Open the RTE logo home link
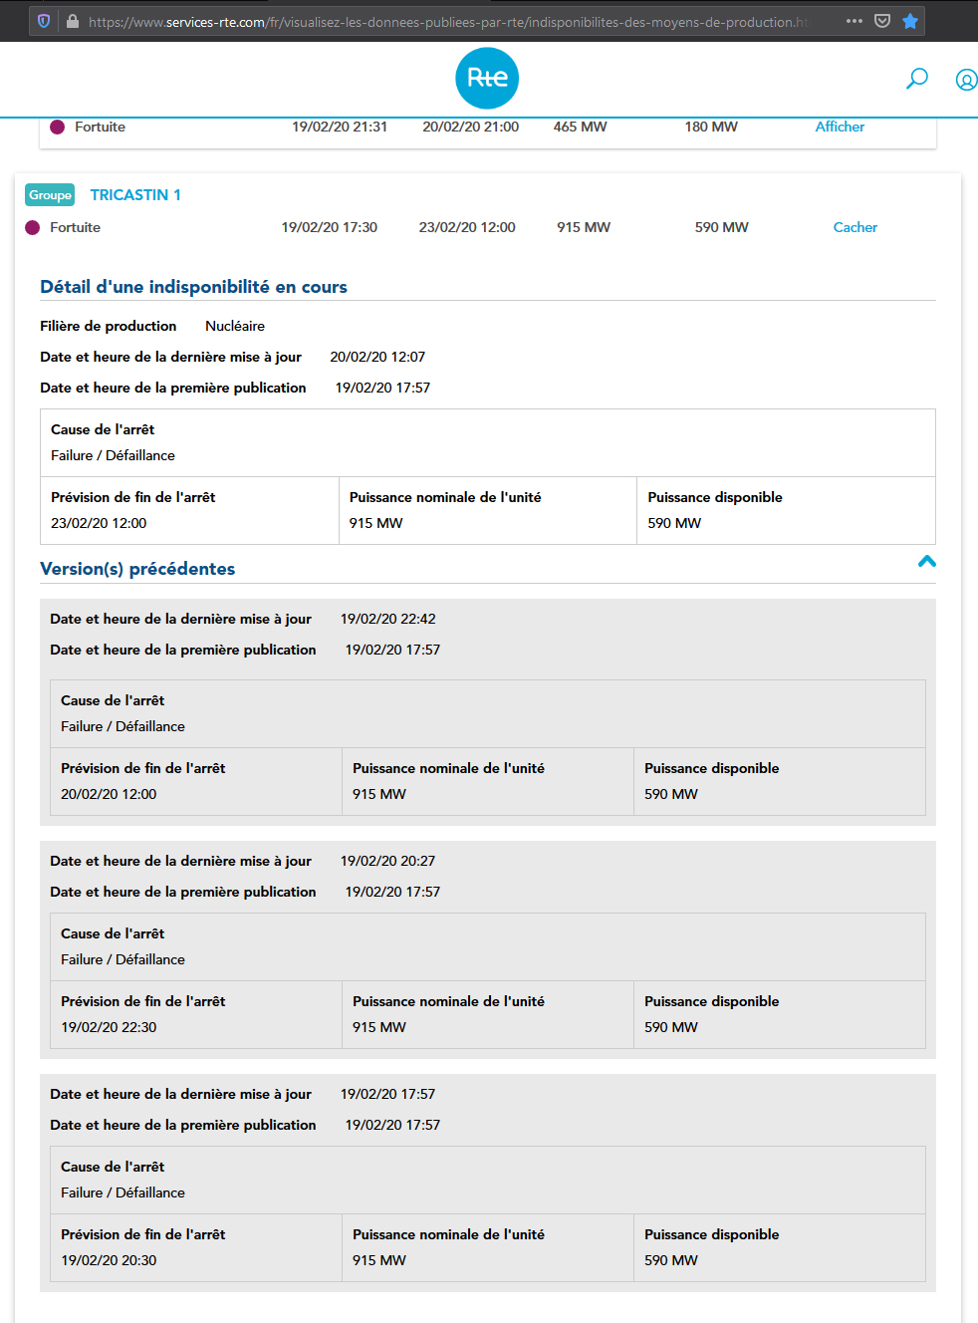The image size is (978, 1323). coord(487,78)
